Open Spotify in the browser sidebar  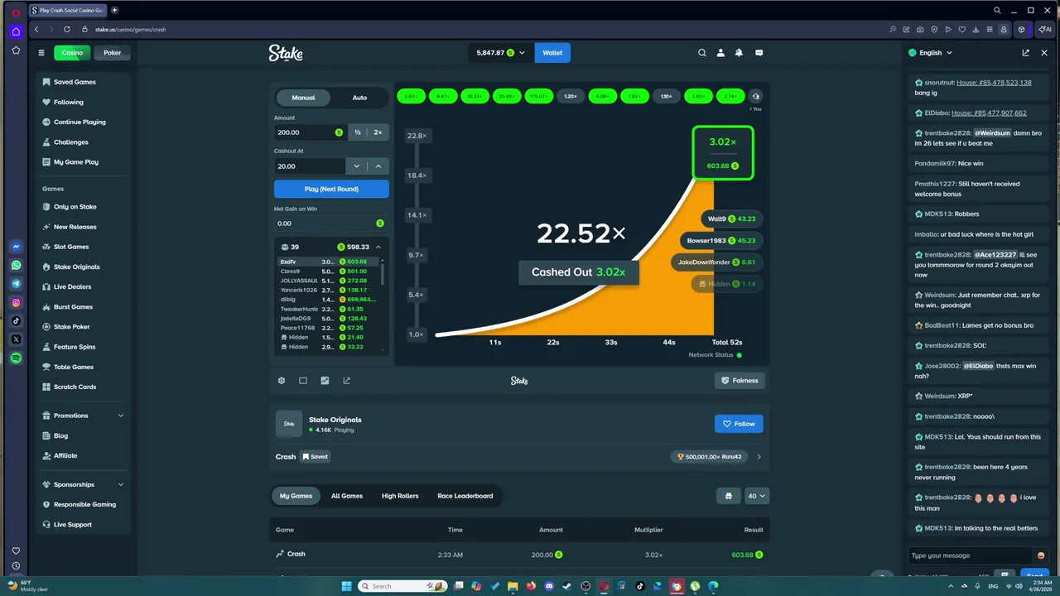[x=16, y=358]
